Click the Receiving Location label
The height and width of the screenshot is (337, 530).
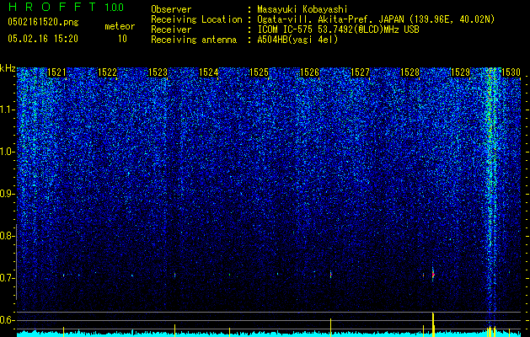coord(196,19)
